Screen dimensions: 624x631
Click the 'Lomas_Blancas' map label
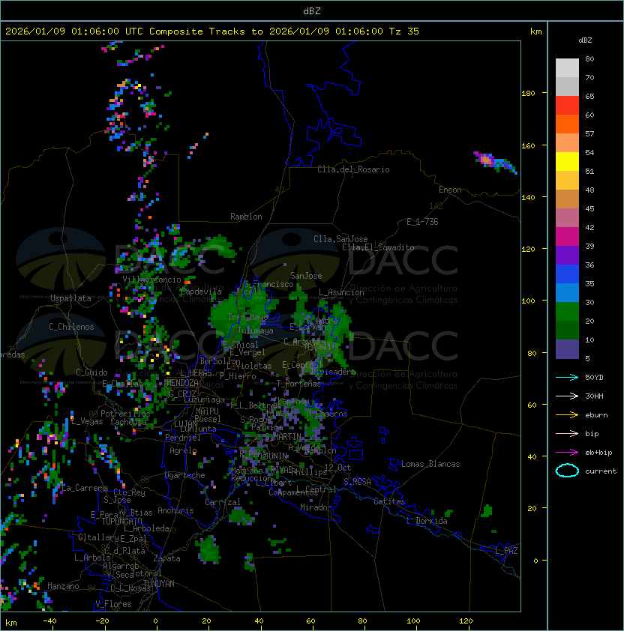coord(430,464)
